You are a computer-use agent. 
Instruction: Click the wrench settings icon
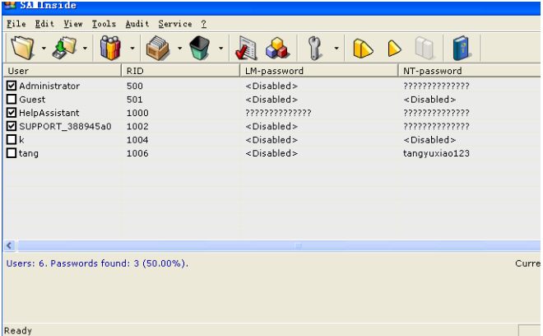pyautogui.click(x=315, y=48)
